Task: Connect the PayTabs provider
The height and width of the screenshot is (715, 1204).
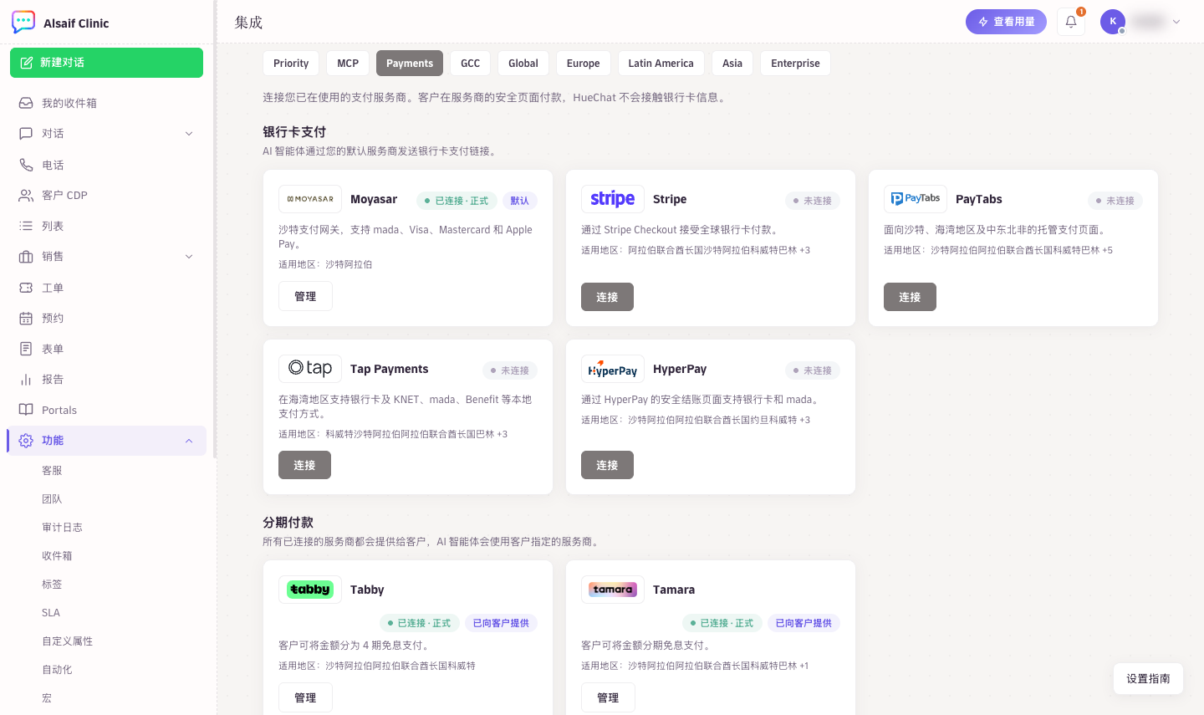Action: [910, 297]
